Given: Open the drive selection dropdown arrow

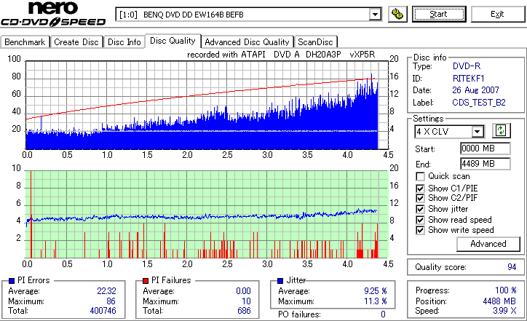Looking at the screenshot, I should [375, 15].
